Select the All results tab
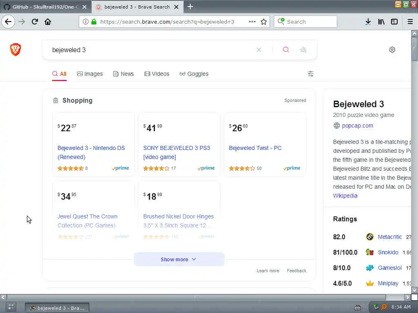This screenshot has height=313, width=418. (59, 74)
